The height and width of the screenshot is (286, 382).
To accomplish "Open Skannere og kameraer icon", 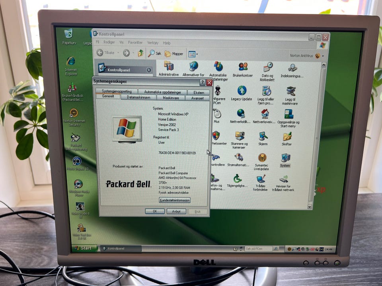I will (239, 140).
